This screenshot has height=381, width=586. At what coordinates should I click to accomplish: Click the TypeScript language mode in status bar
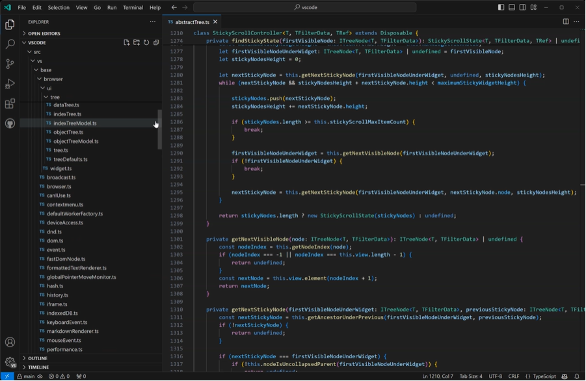click(x=540, y=376)
